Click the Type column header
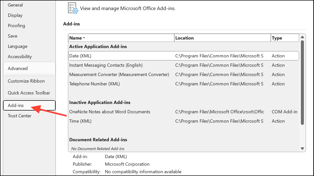314x176 pixels. tap(285, 38)
